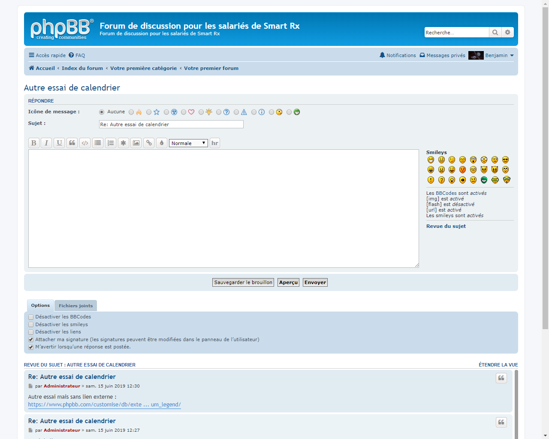Insert code BBCode tag
This screenshot has height=439, width=549.
tap(85, 143)
